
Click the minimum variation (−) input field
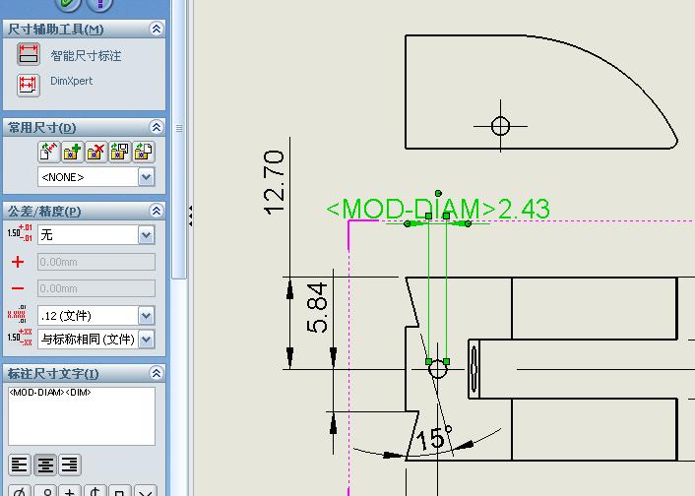click(96, 288)
